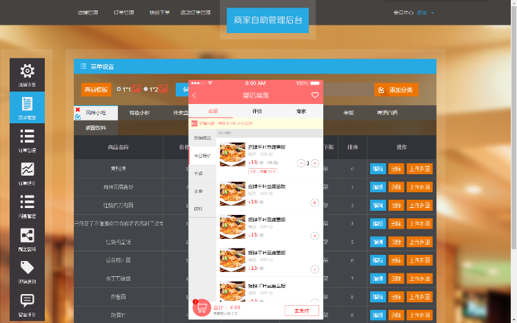Click the 排序 column header
Viewport: 517px width, 323px height.
point(352,147)
